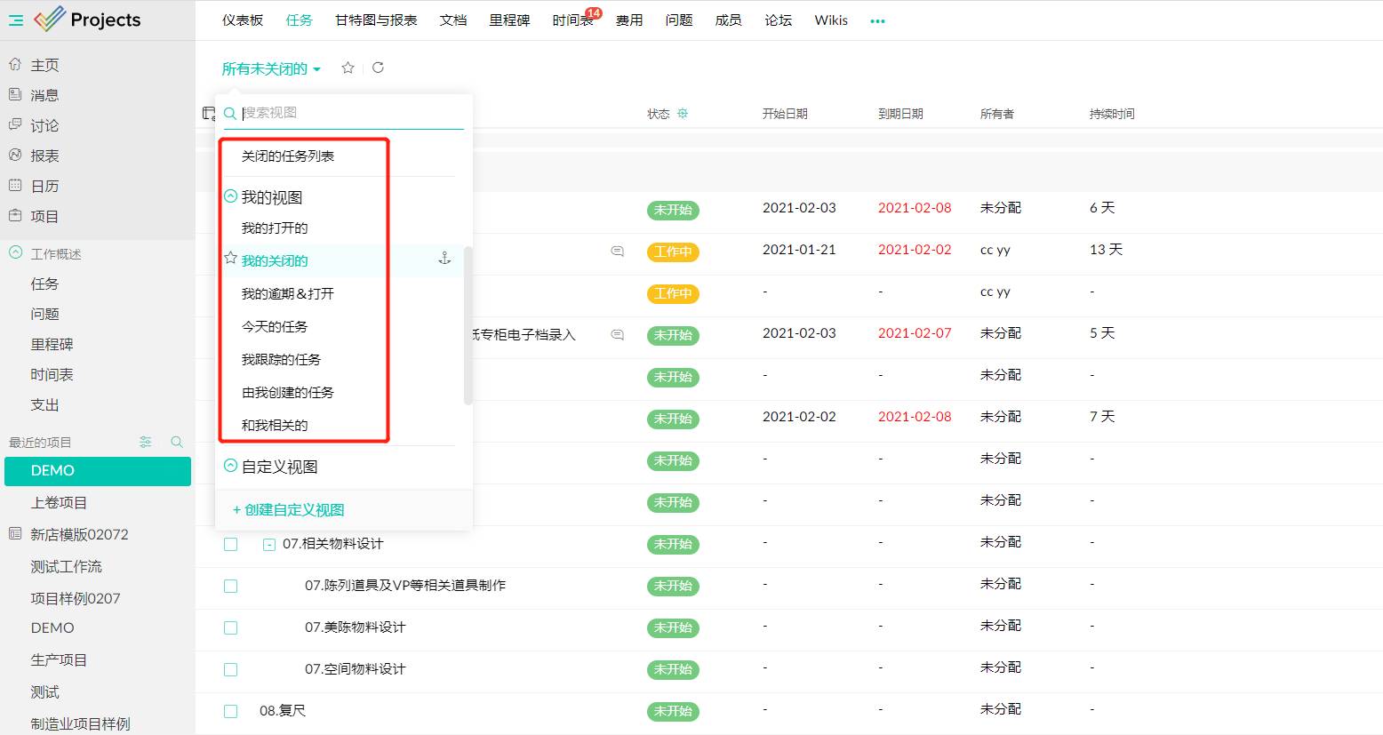Click the hamburger menu at top left
This screenshot has height=735, width=1383.
point(14,20)
